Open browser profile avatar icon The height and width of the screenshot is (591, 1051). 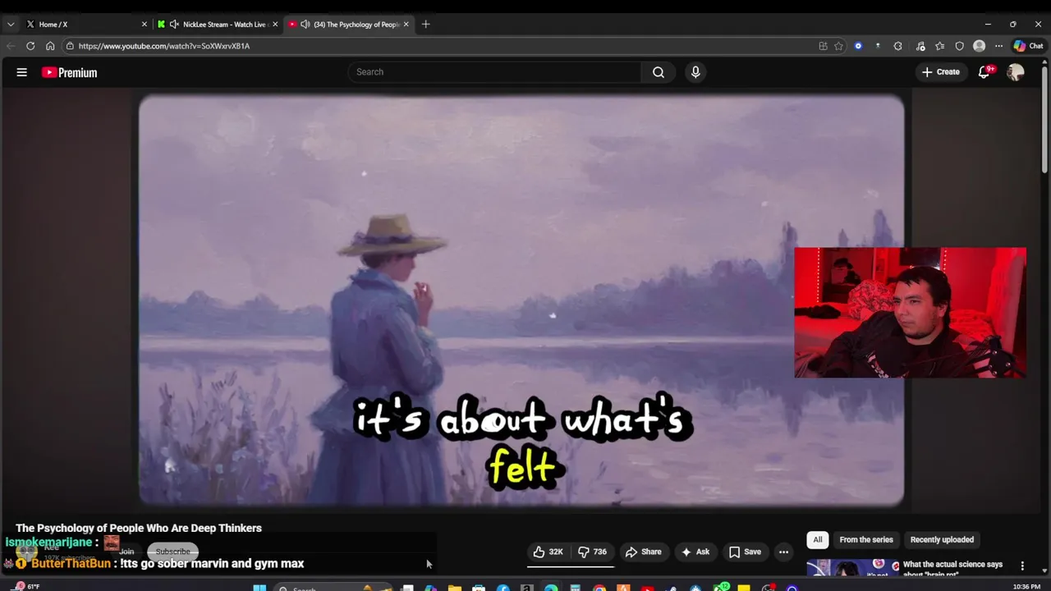click(979, 46)
